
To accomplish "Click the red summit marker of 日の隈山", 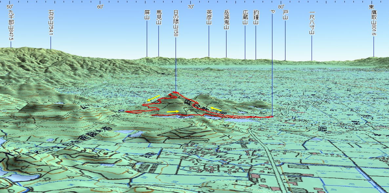I will pyautogui.click(x=175, y=93).
